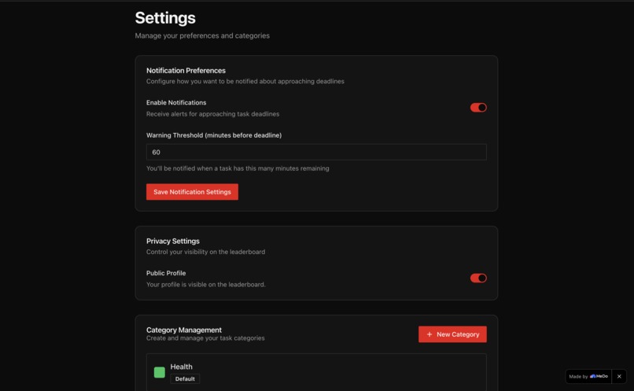The height and width of the screenshot is (391, 634).
Task: Click the Category Management section title
Action: (x=184, y=330)
